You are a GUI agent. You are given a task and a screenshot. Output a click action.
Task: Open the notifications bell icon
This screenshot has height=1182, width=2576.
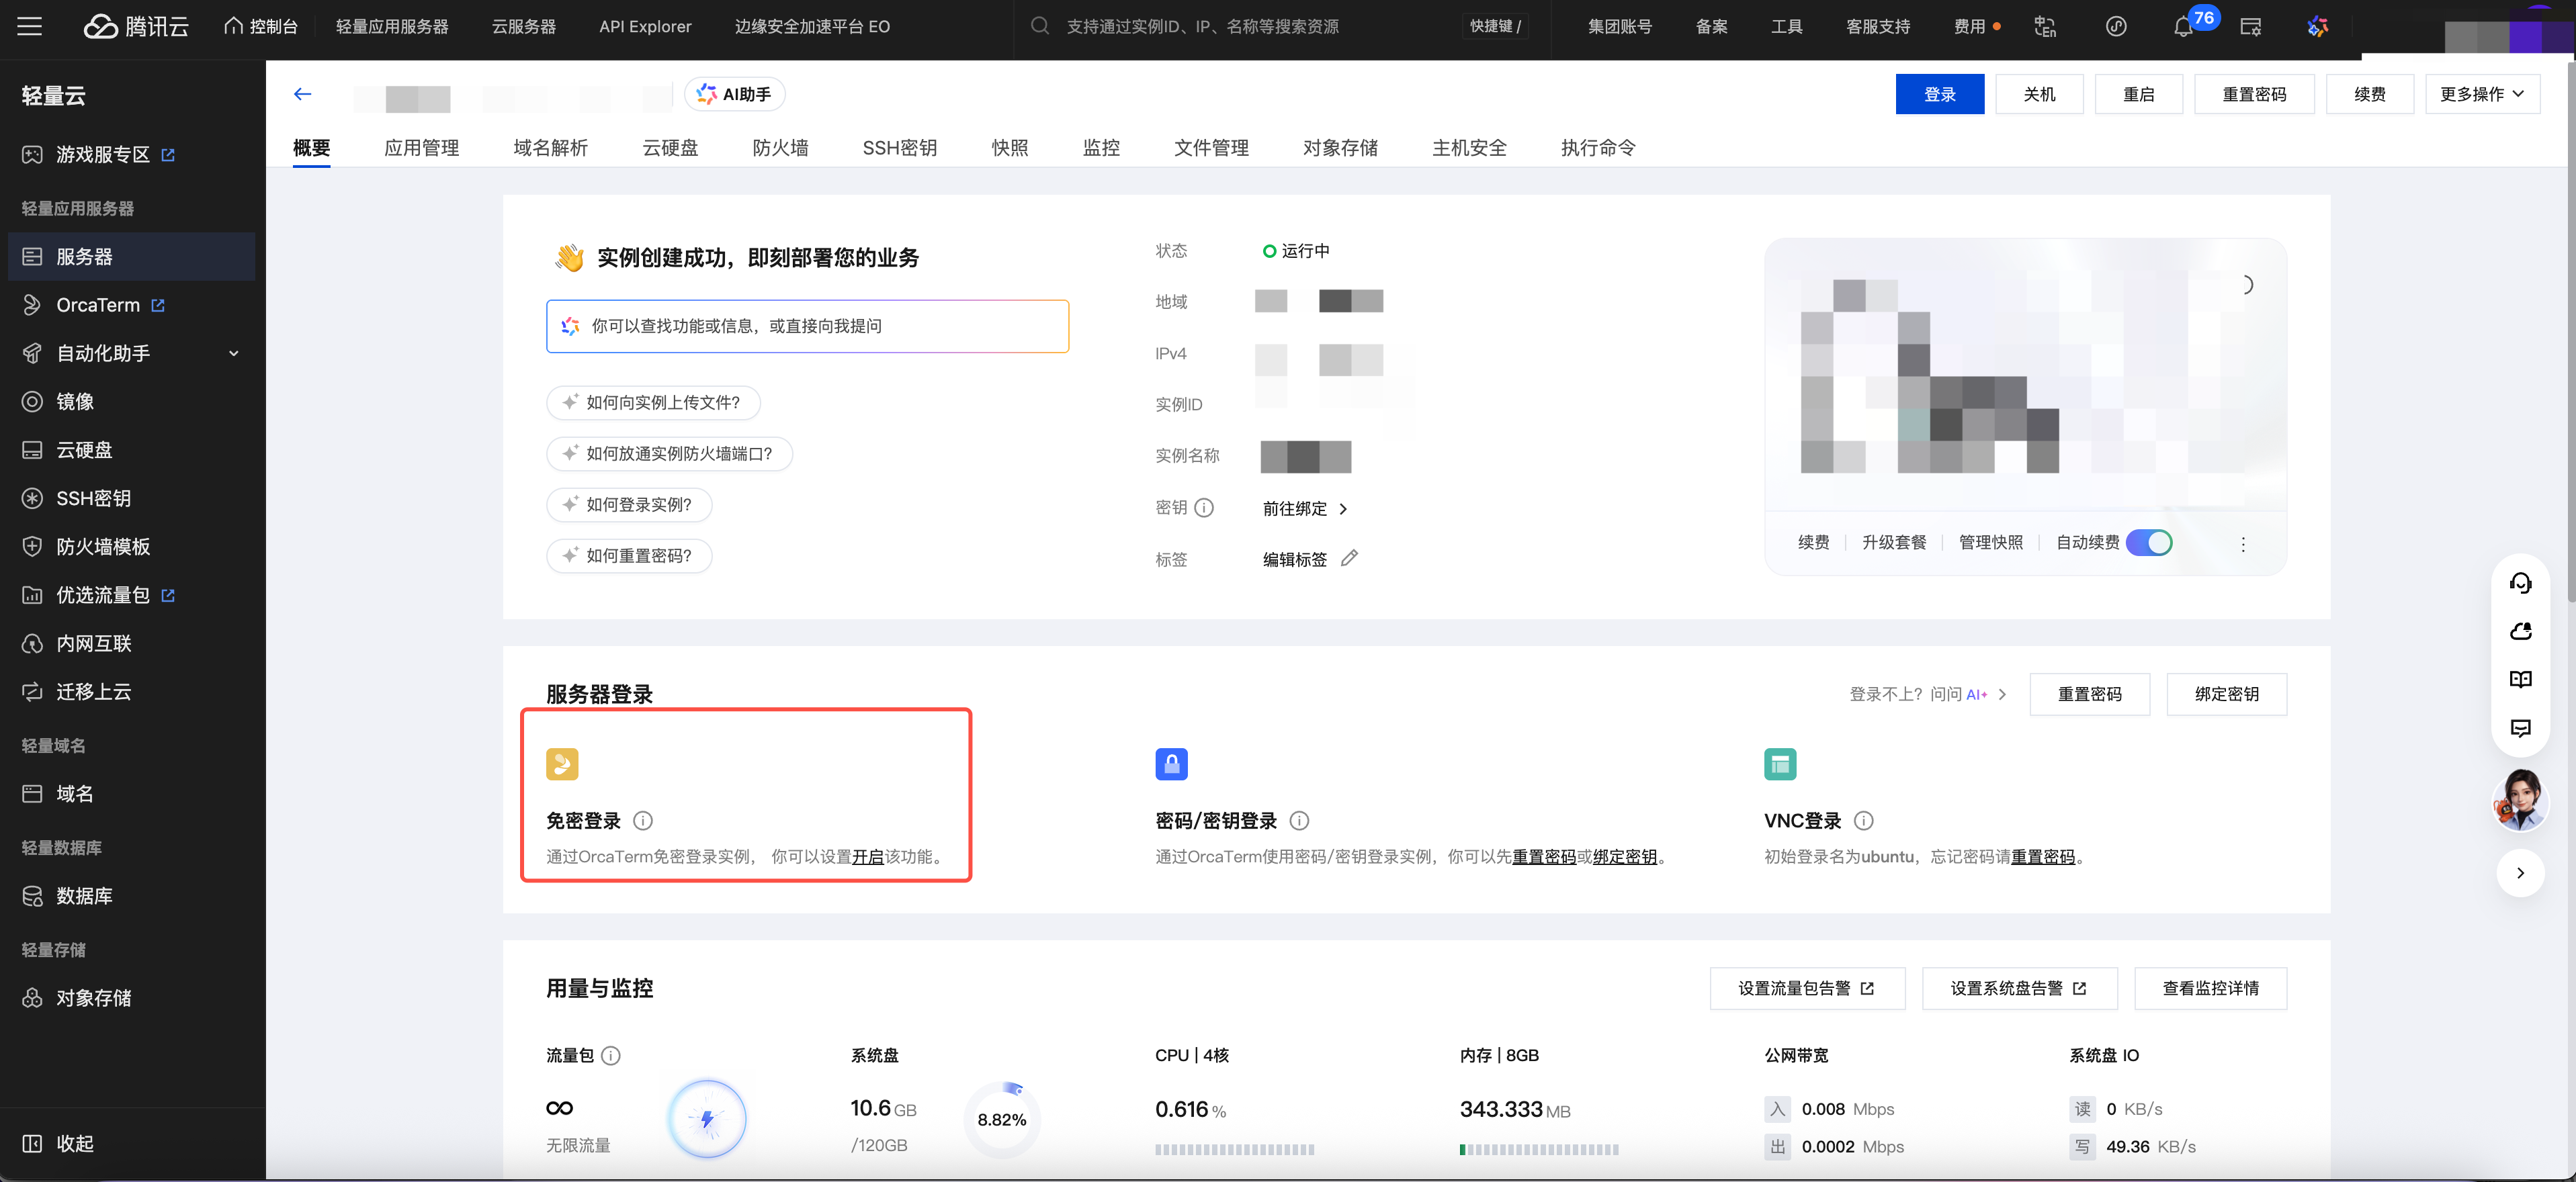coord(2183,27)
